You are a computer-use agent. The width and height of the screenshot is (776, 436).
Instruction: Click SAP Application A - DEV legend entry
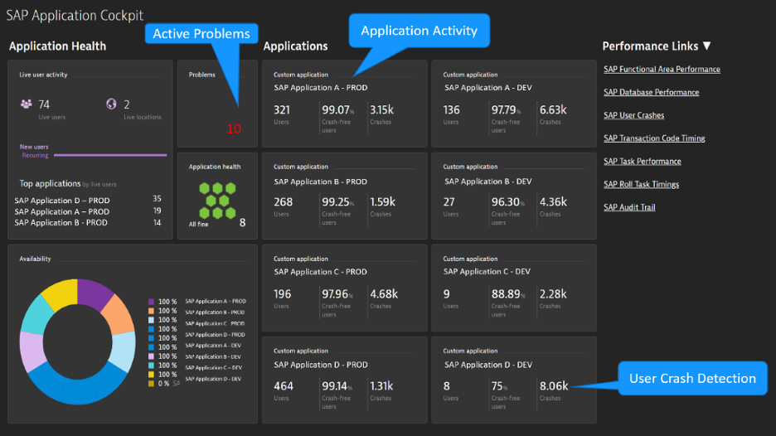[213, 346]
